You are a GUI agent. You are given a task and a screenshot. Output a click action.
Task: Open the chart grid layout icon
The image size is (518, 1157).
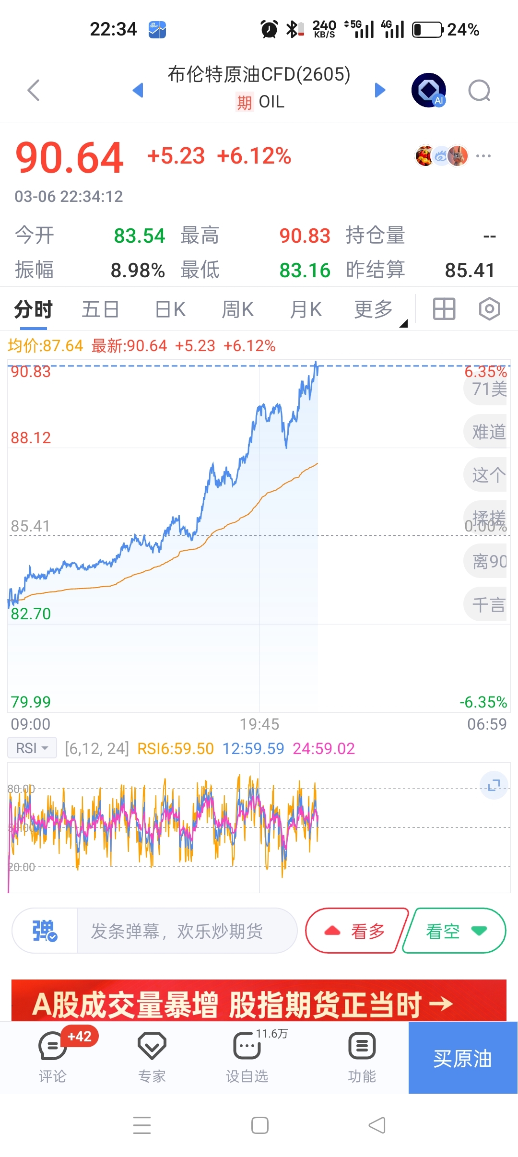[444, 309]
